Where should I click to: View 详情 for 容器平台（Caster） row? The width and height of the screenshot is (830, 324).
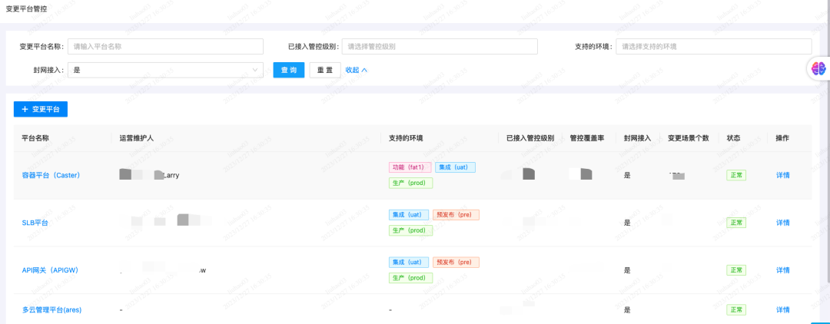click(x=783, y=175)
